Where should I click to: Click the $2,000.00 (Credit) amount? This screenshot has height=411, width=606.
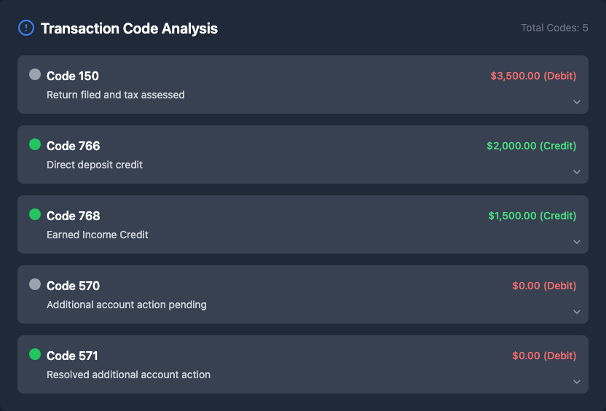[x=532, y=146]
